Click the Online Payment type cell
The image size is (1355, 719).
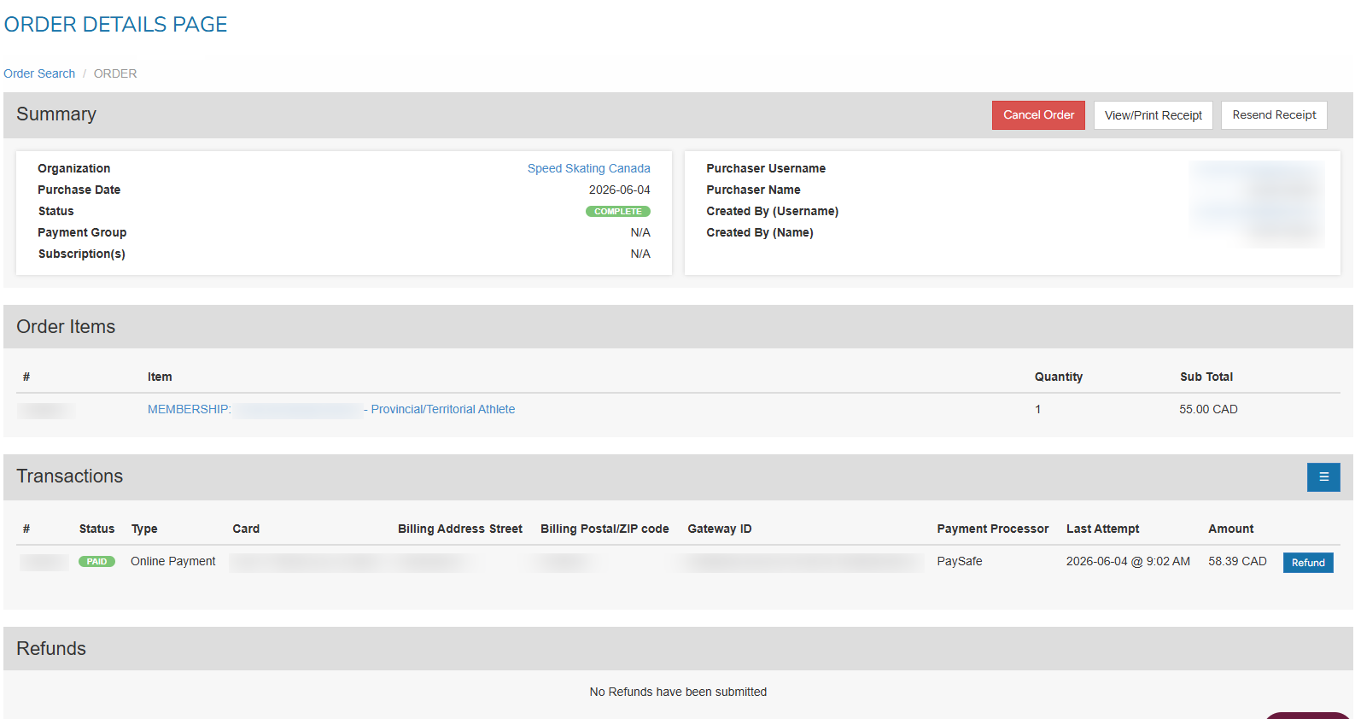(x=173, y=561)
